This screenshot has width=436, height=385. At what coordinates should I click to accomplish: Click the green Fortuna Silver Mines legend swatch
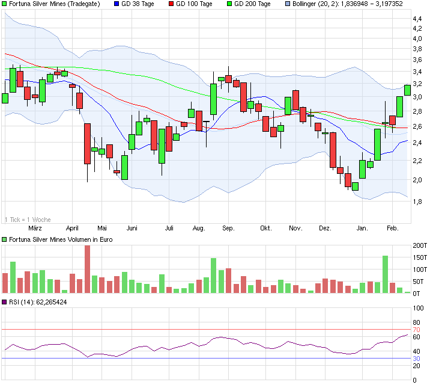click(x=5, y=4)
